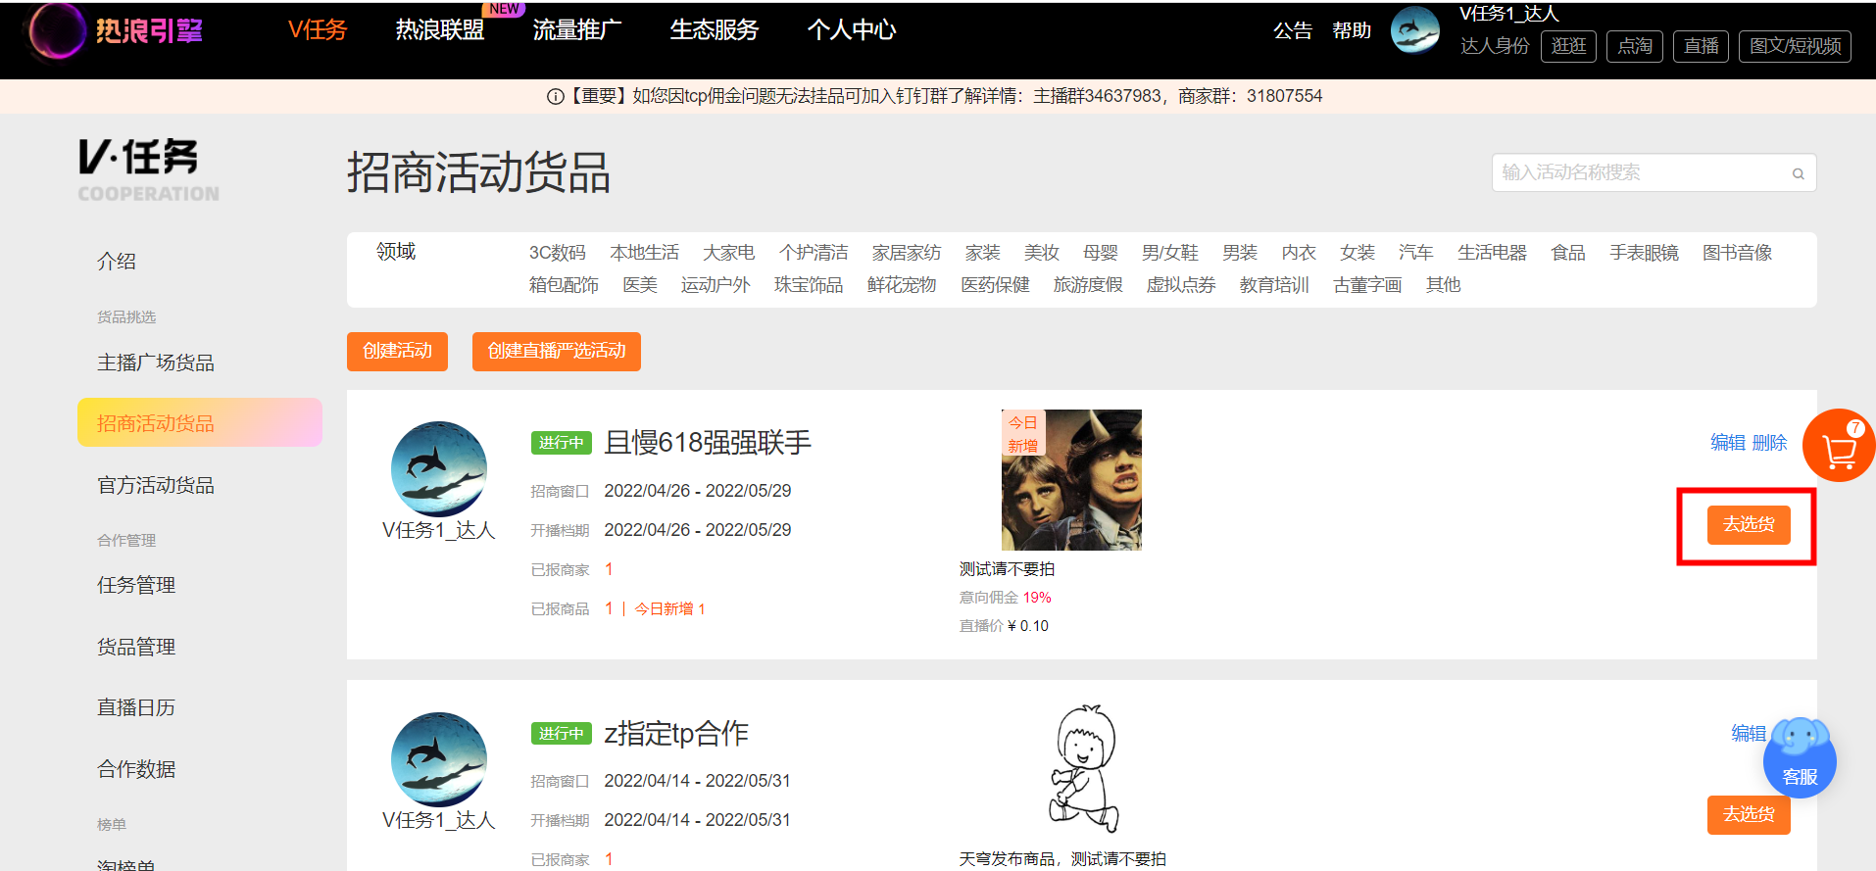Open 合作数据 in the sidebar

[x=136, y=769]
